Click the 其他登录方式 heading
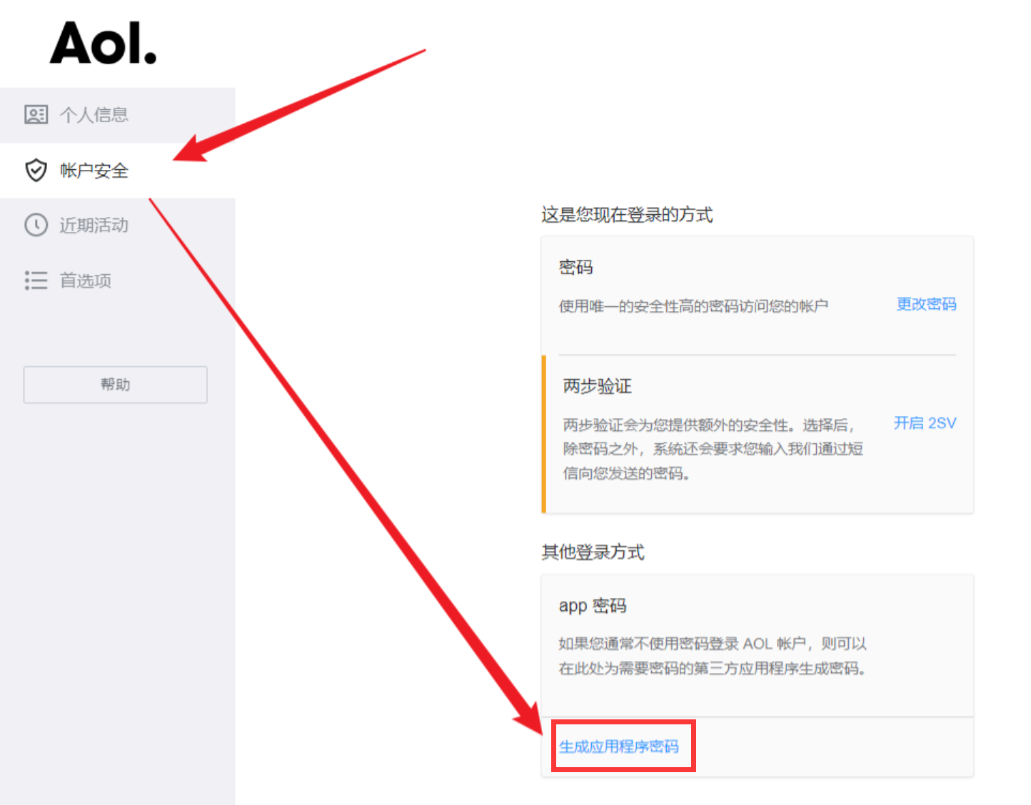 pos(593,552)
